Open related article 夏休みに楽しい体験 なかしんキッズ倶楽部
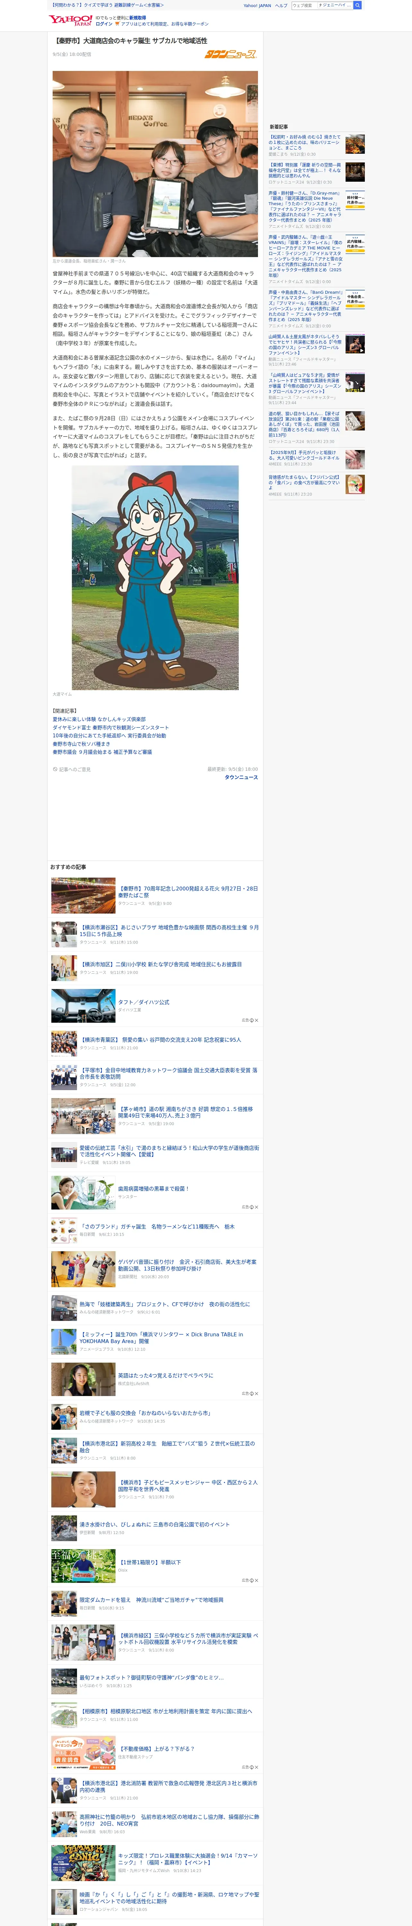412x1926 pixels. 99,719
